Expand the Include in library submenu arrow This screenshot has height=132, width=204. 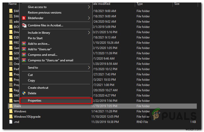(x=89, y=33)
